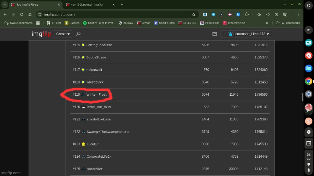The width and height of the screenshot is (314, 176).
Task: Reload the imgflip top users page
Action: tap(22, 14)
